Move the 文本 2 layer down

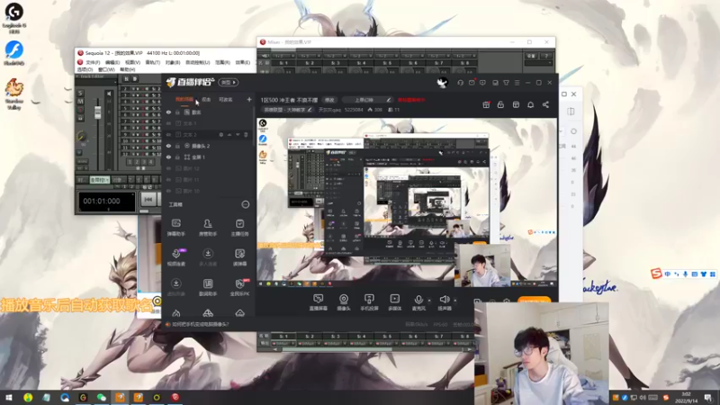[238, 134]
